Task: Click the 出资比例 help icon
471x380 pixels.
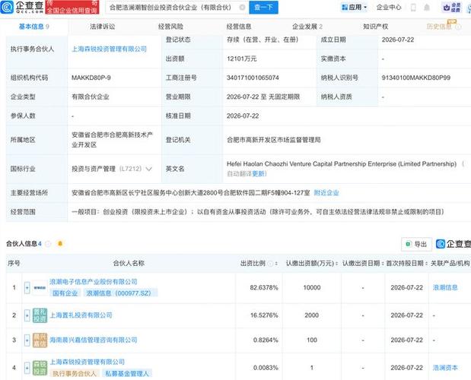Action: [270, 264]
